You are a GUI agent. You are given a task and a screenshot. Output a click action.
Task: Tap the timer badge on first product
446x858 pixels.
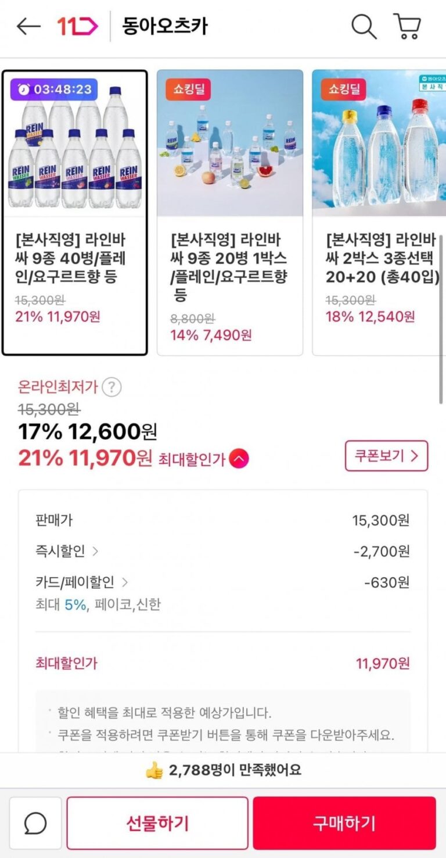(54, 90)
